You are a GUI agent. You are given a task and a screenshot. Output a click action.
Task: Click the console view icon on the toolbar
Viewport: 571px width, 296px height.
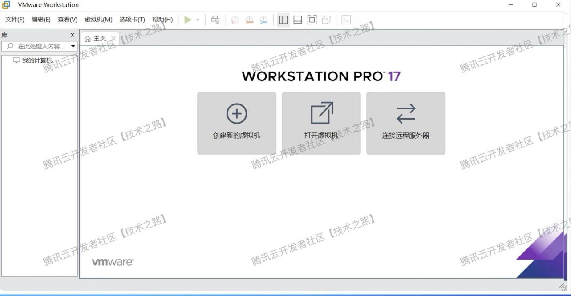click(345, 20)
